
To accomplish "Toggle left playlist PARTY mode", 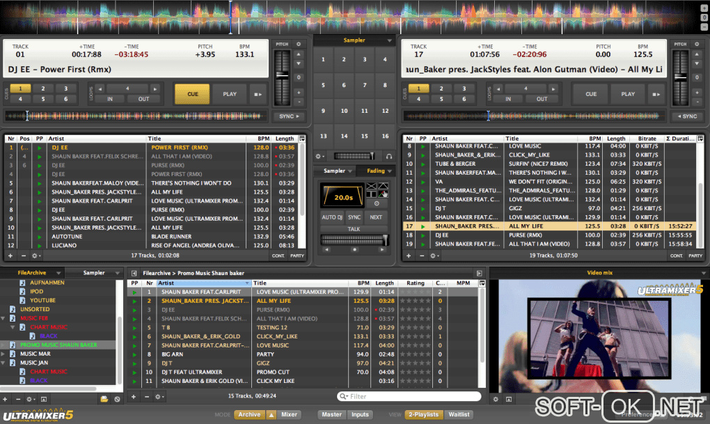I will pos(297,256).
